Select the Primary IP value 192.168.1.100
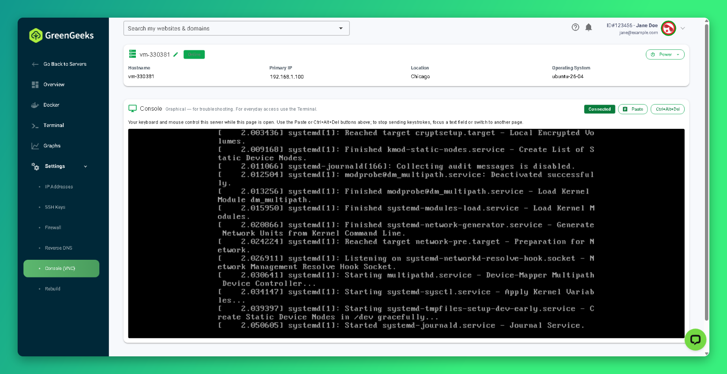Viewport: 727px width, 374px height. tap(287, 77)
